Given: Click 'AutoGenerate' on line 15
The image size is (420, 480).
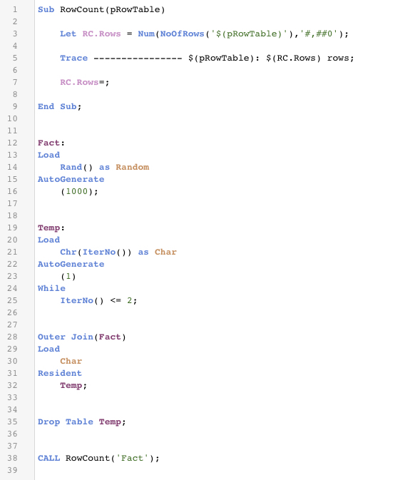Looking at the screenshot, I should click(71, 179).
